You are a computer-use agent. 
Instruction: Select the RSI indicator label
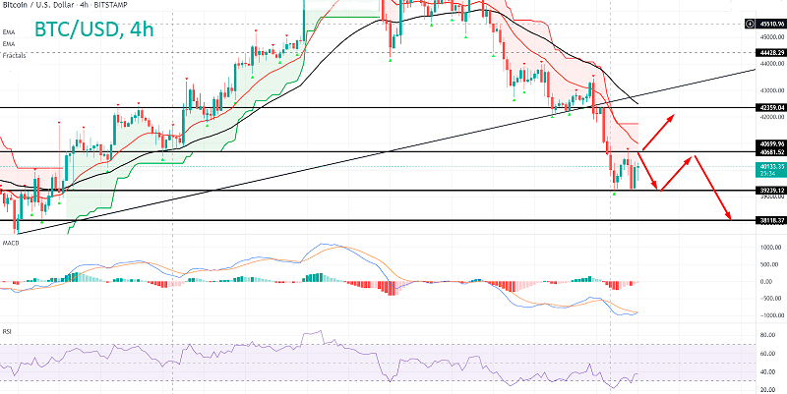click(7, 331)
